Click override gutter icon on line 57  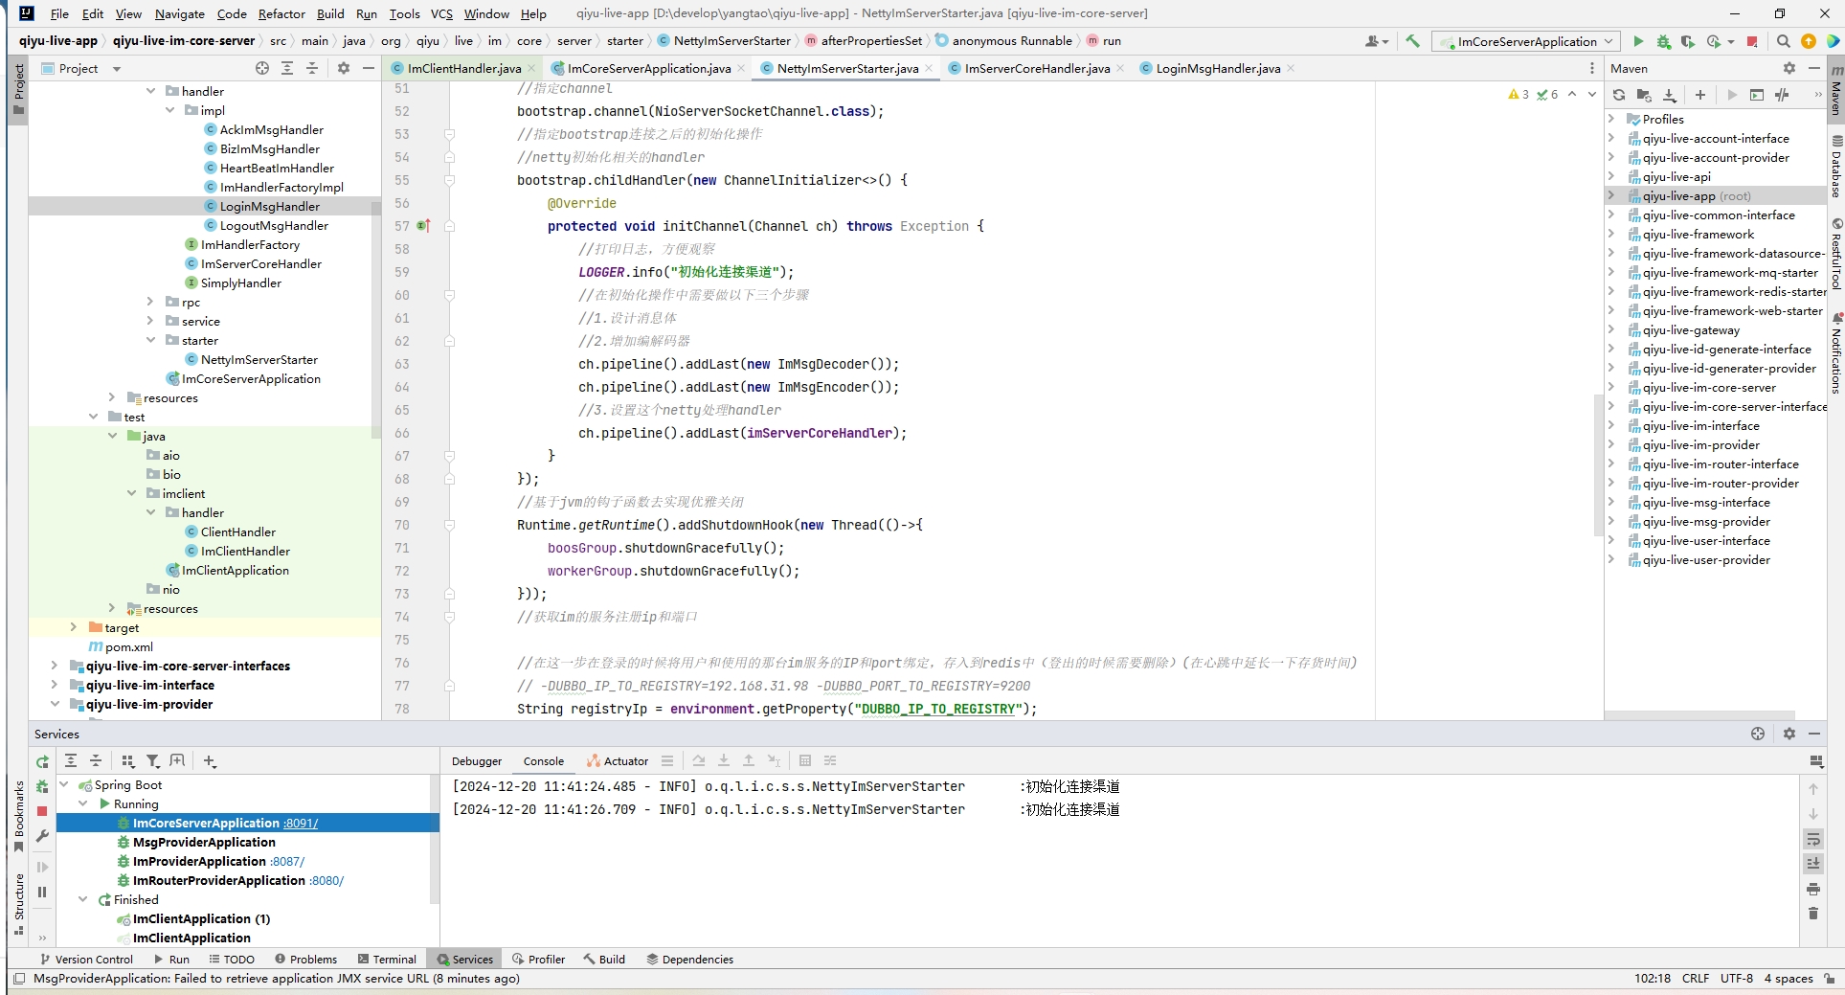click(x=423, y=226)
